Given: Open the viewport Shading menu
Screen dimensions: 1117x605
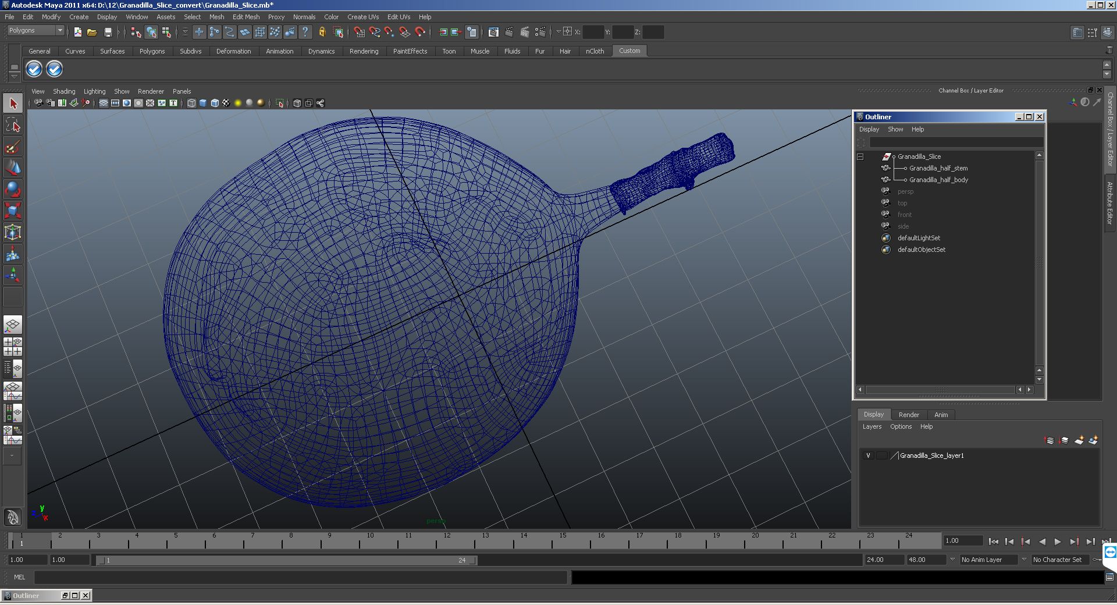Looking at the screenshot, I should tap(64, 91).
